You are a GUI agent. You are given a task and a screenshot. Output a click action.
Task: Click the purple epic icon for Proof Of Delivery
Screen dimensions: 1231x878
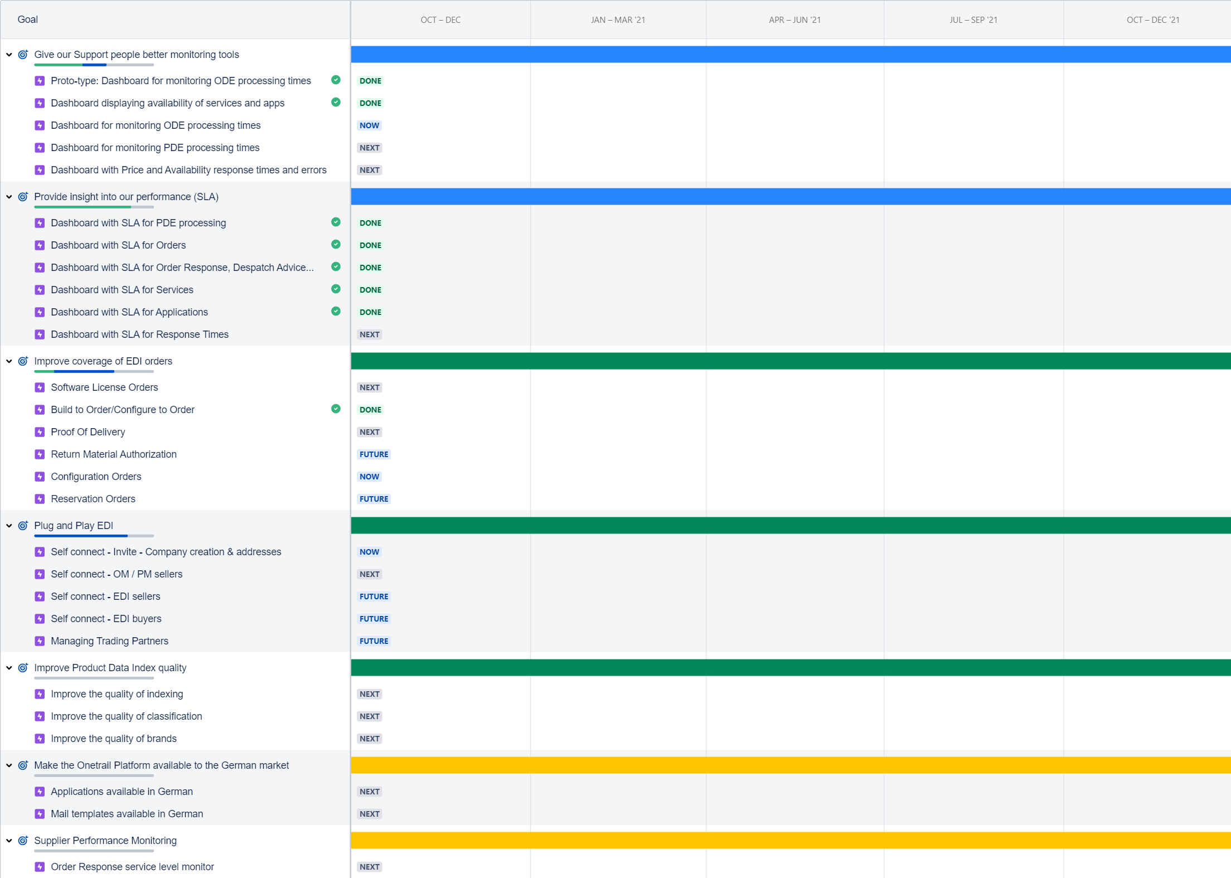pyautogui.click(x=40, y=432)
